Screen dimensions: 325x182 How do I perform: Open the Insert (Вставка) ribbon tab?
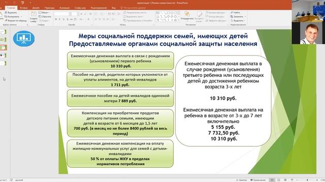(x=24, y=8)
